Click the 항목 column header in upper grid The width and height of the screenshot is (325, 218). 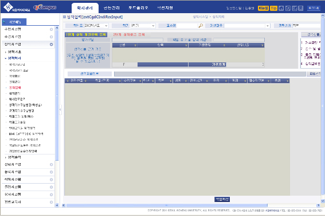[163, 45]
